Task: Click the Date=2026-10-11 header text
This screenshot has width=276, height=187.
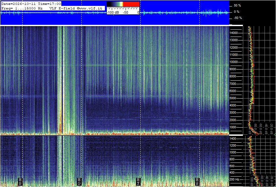Action: 19,4
